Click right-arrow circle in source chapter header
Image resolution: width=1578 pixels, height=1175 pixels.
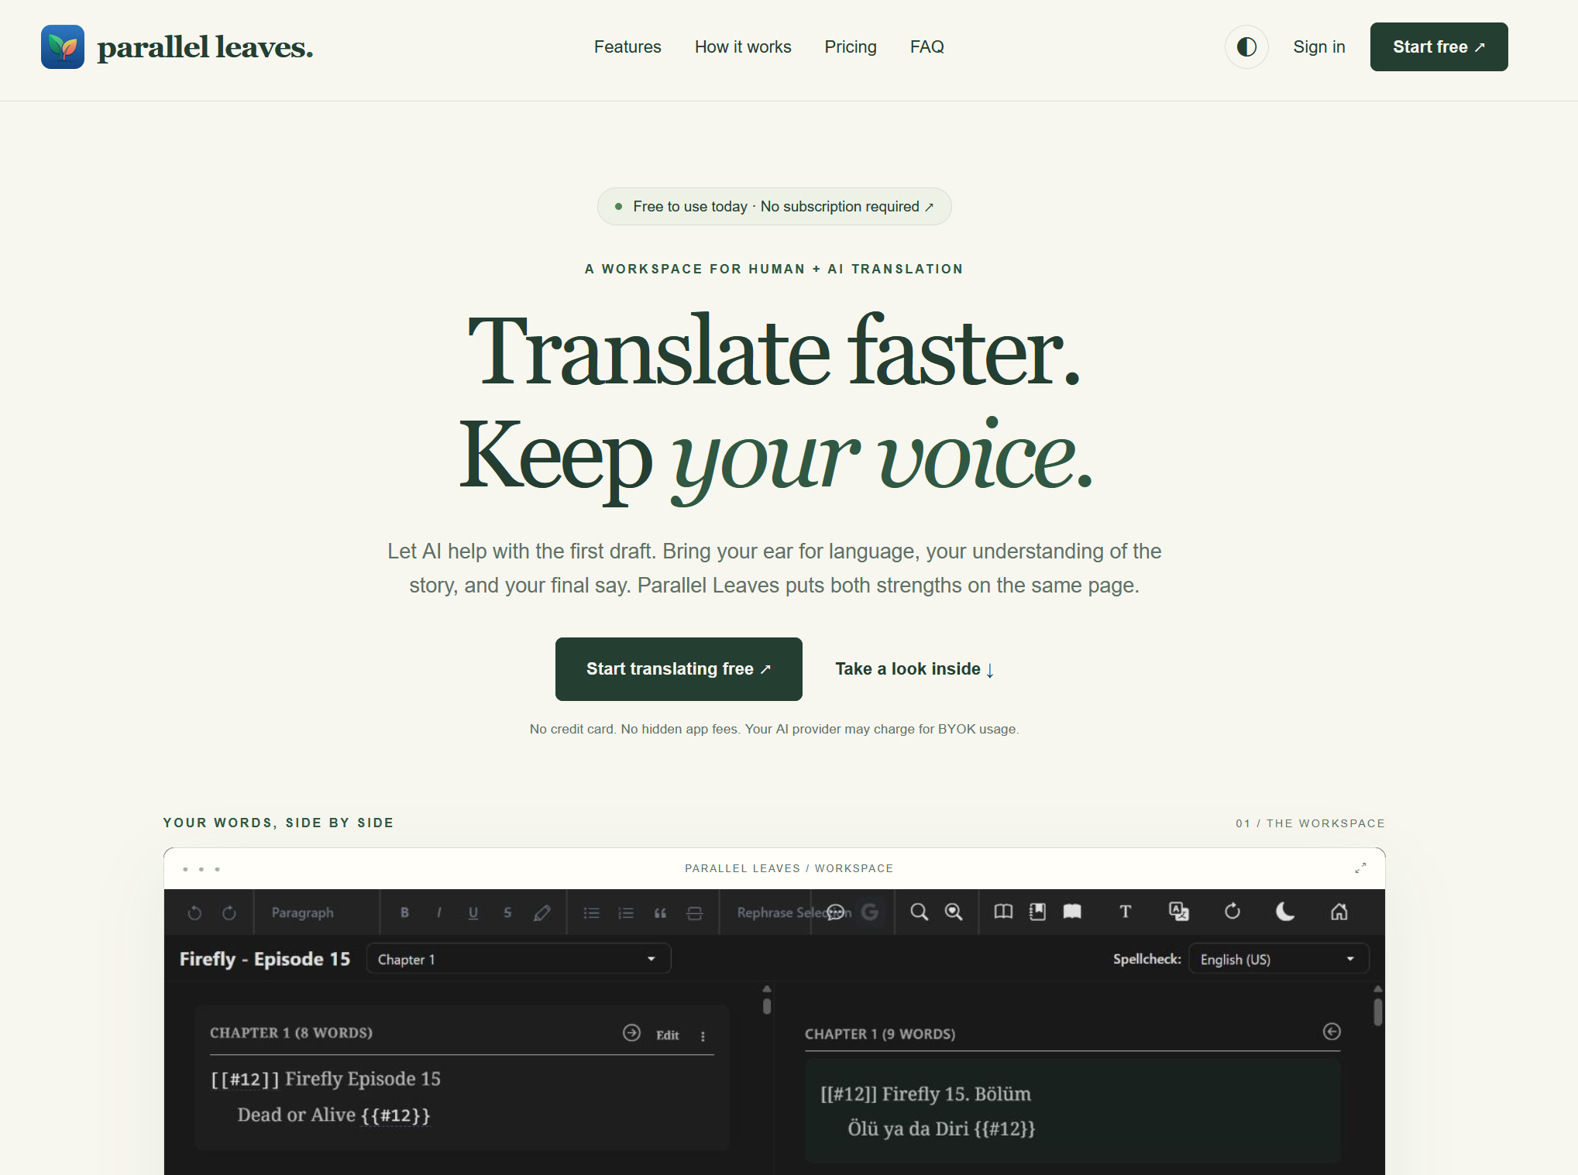pos(632,1032)
